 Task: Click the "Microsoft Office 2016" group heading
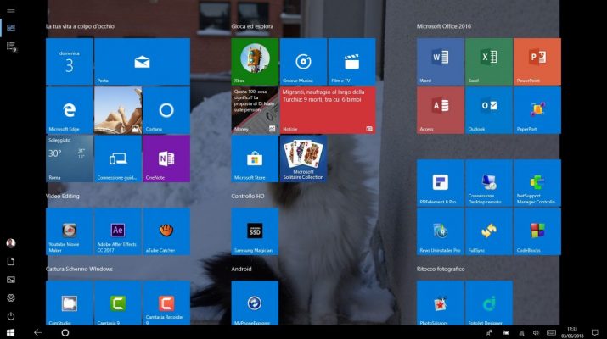444,26
